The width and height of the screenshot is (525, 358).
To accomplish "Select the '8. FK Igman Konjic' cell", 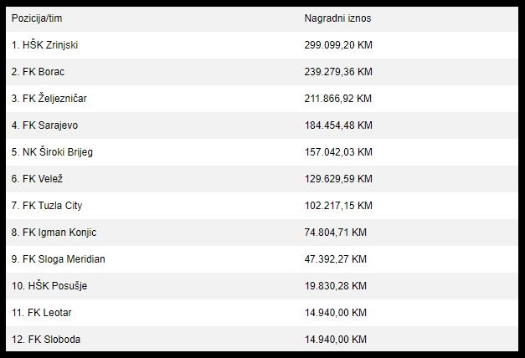I will click(54, 233).
